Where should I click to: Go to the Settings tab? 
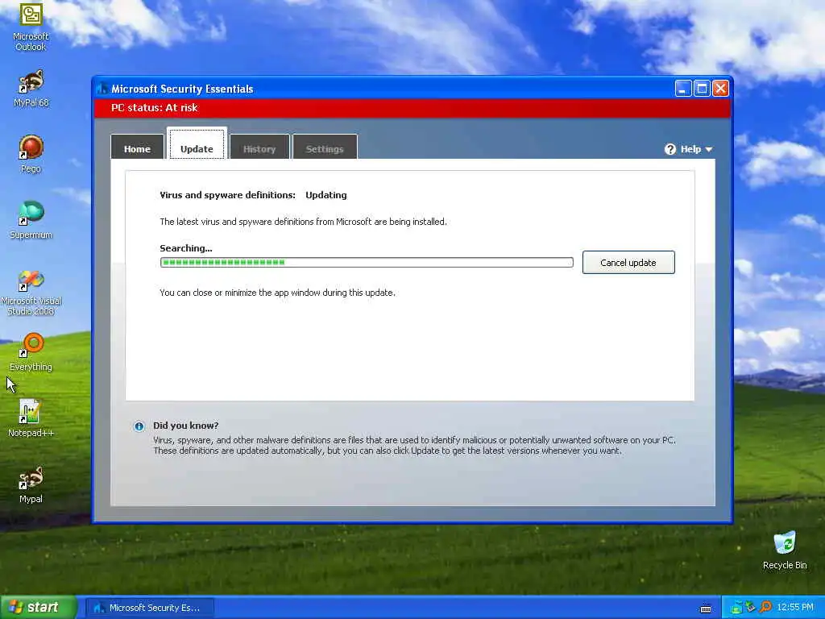(325, 147)
